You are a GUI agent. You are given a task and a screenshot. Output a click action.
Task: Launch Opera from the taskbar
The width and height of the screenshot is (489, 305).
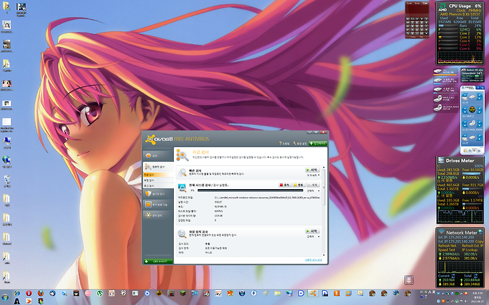click(x=29, y=293)
